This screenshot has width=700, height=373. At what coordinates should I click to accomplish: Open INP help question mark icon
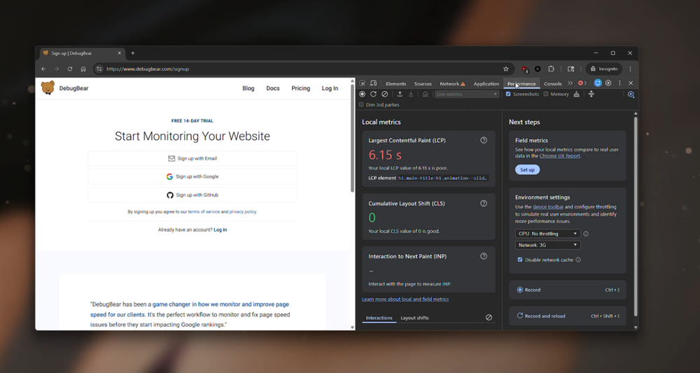coord(484,256)
